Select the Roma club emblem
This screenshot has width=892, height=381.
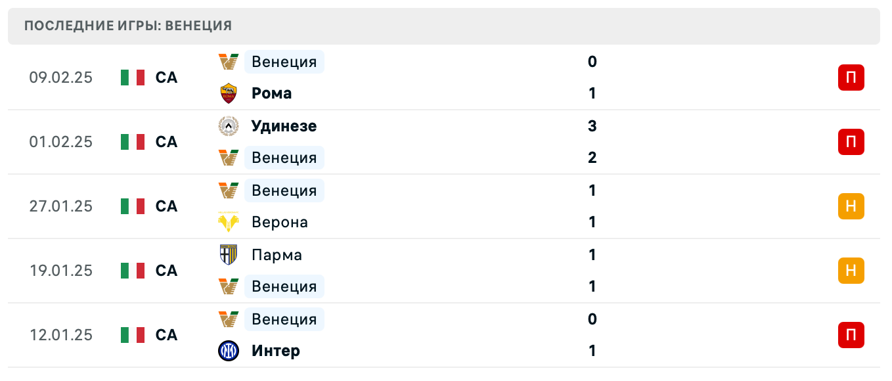[228, 93]
